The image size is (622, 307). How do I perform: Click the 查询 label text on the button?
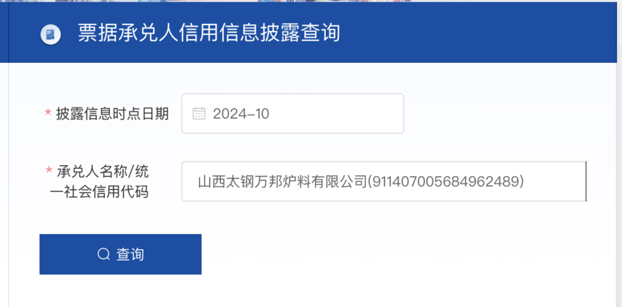(x=130, y=254)
